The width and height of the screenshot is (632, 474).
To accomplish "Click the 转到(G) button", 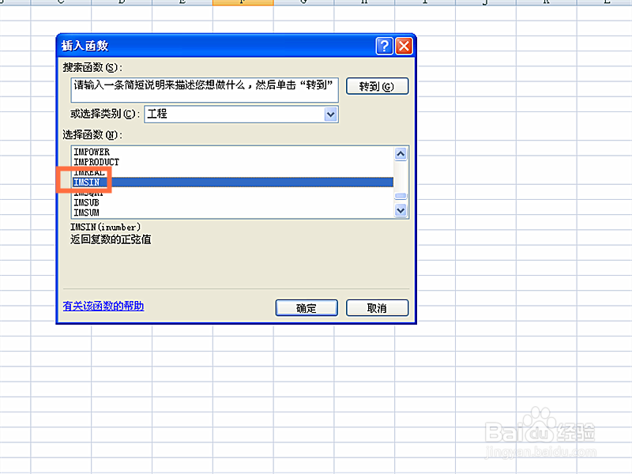I will click(377, 86).
